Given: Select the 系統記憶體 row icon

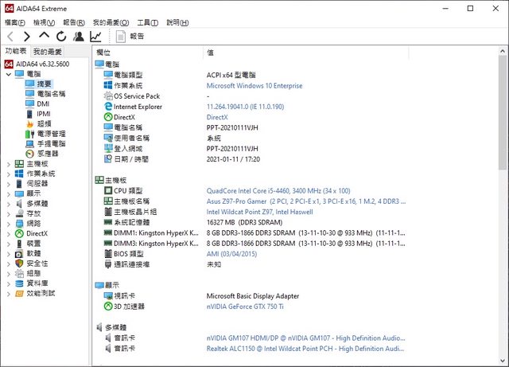Looking at the screenshot, I should point(108,222).
